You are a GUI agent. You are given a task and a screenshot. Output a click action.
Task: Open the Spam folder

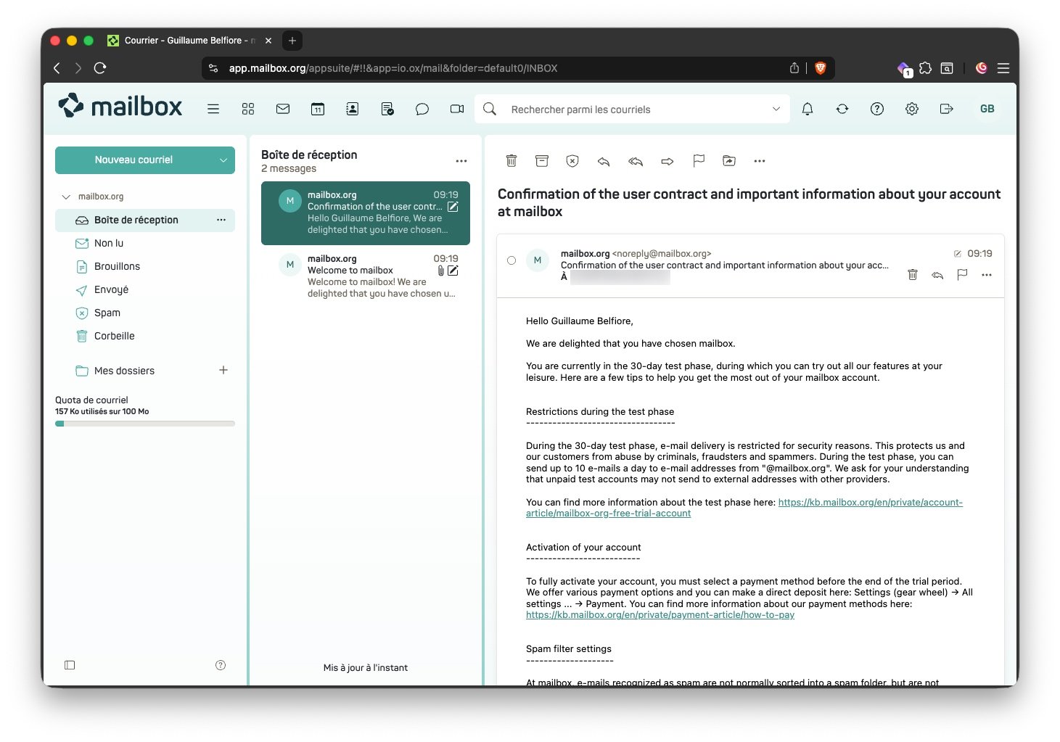pyautogui.click(x=107, y=313)
